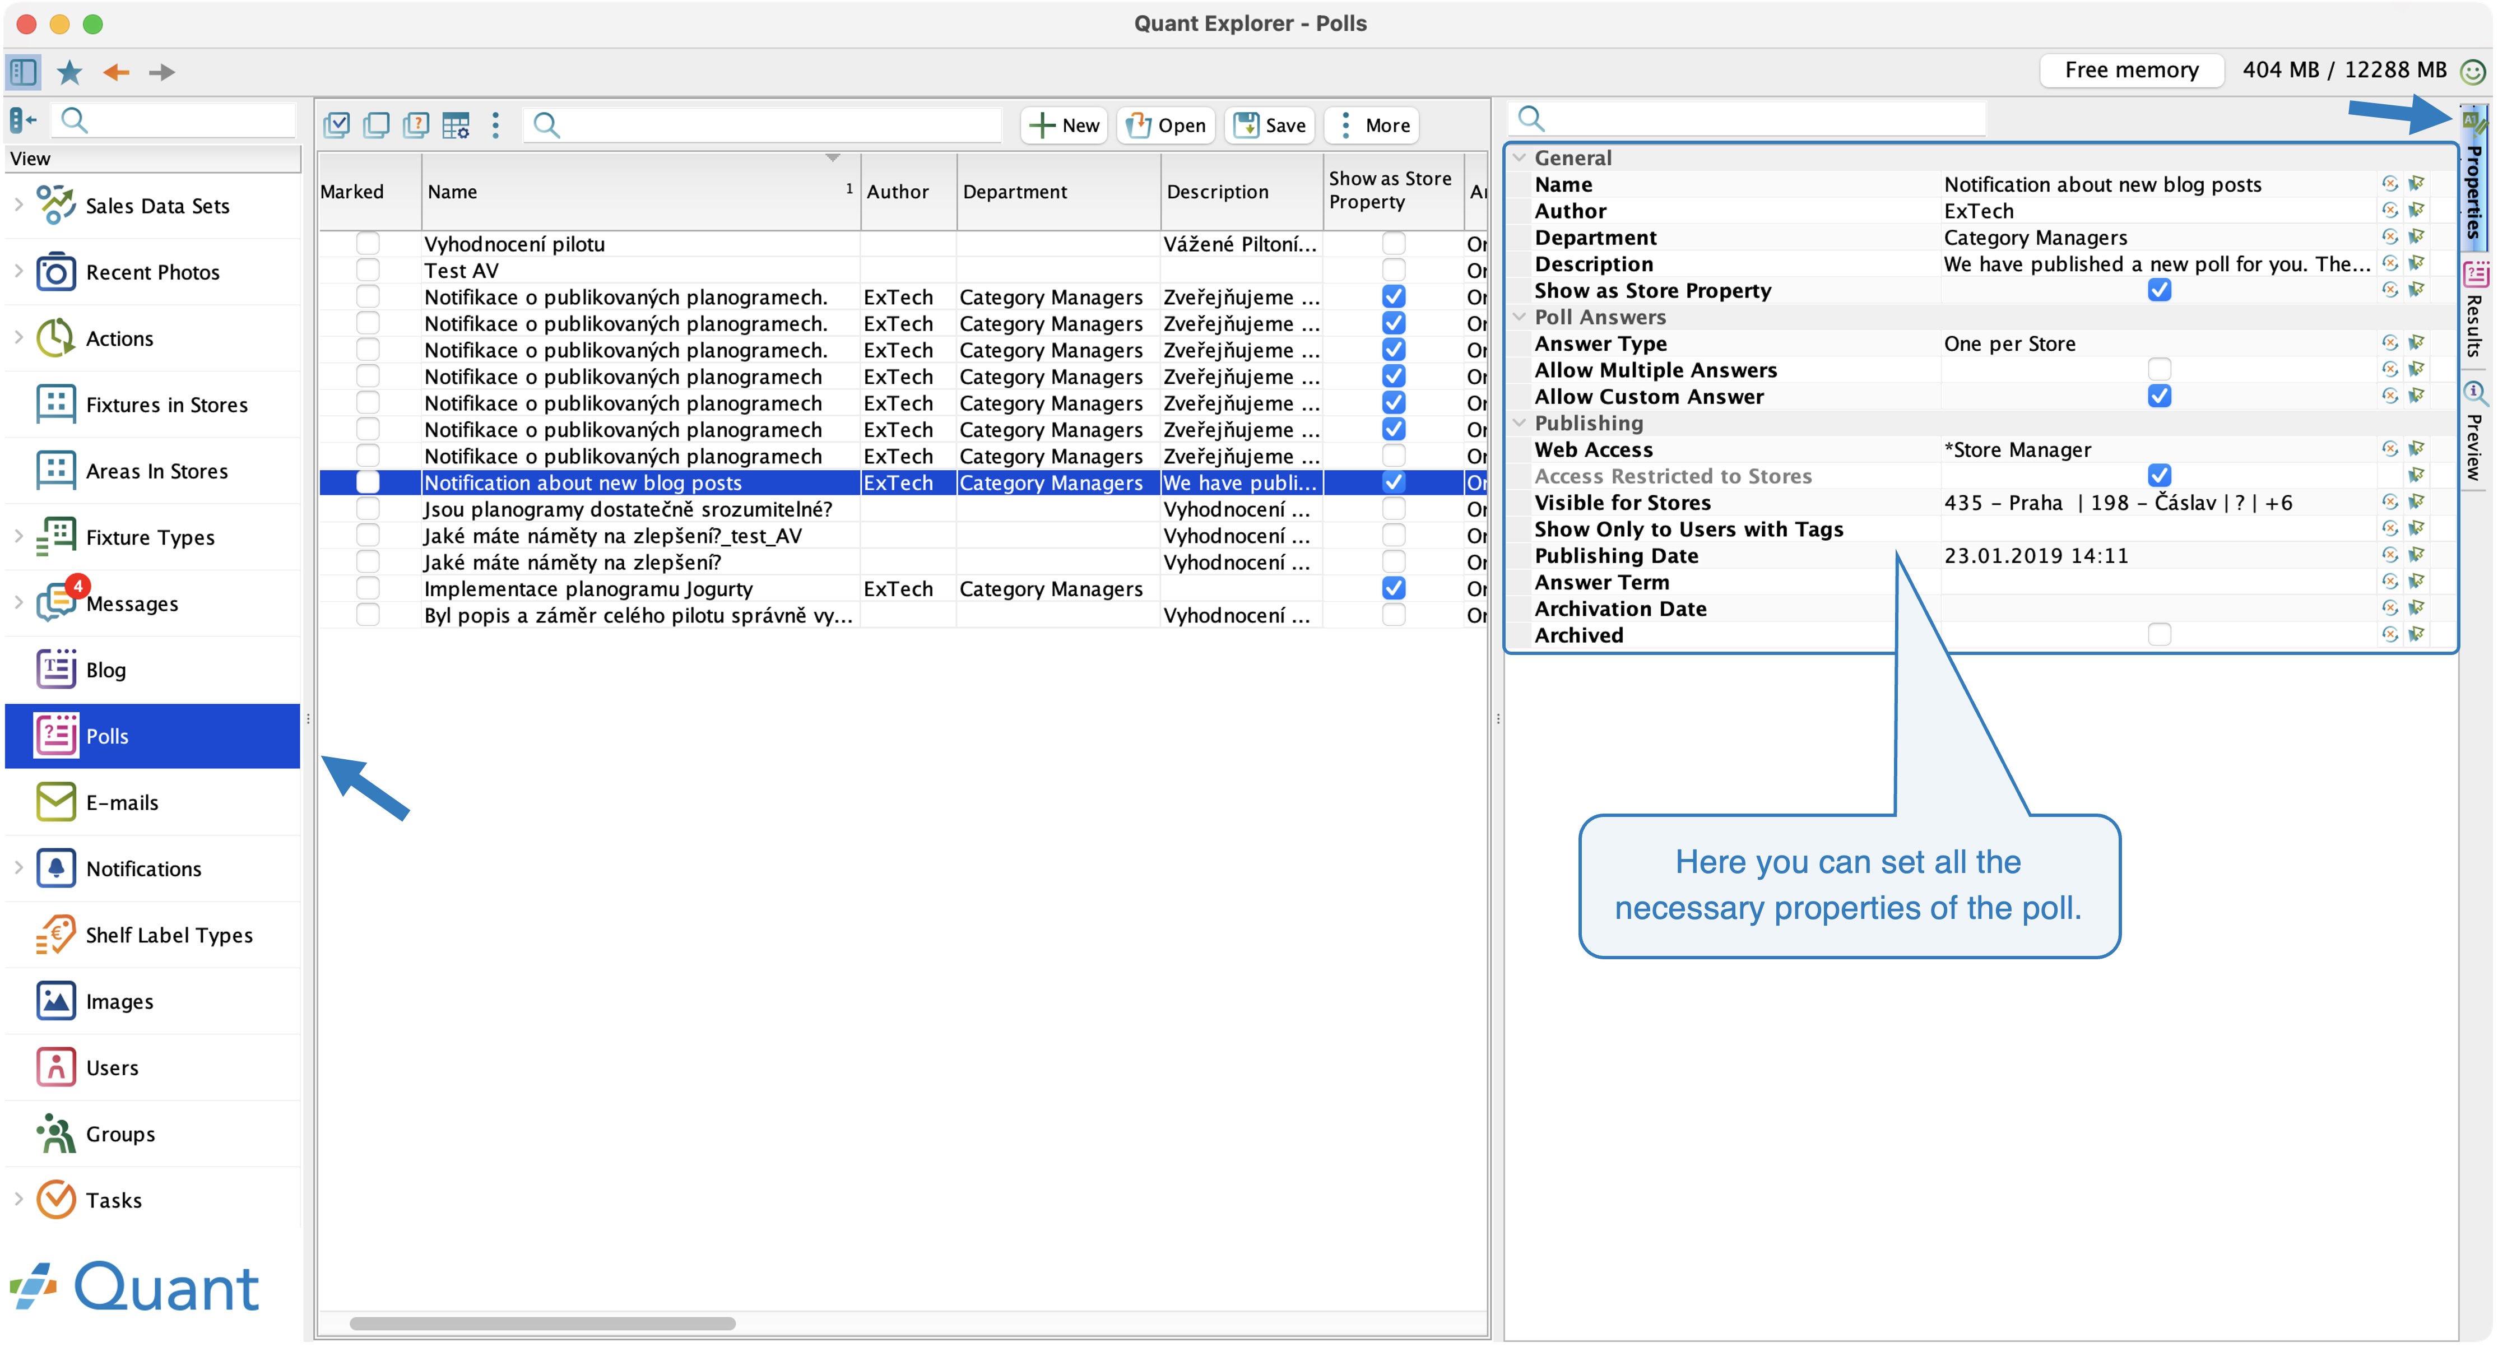Click the mark-all checkbox toolbar icon
Image resolution: width=2498 pixels, height=1347 pixels.
[337, 125]
